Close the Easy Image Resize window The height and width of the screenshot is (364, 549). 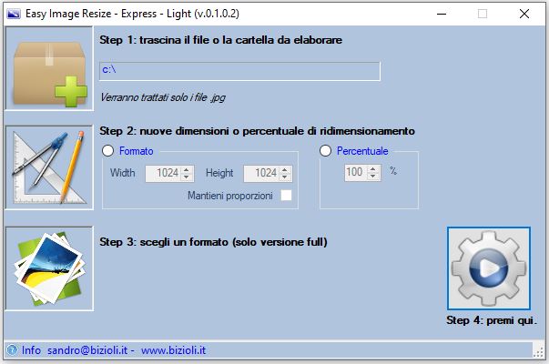coord(524,14)
